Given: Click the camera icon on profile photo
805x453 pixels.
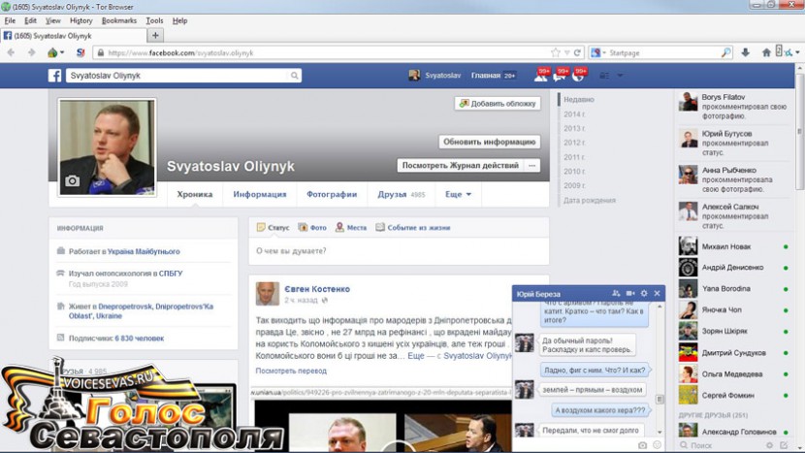Looking at the screenshot, I should pos(72,180).
